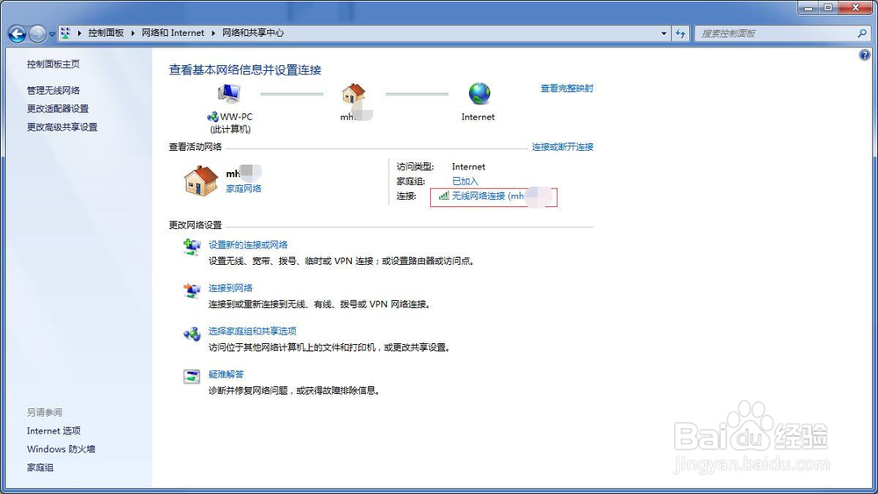Click the 查看基本网络信息并设置连接 heading
This screenshot has height=494, width=878.
coord(245,70)
